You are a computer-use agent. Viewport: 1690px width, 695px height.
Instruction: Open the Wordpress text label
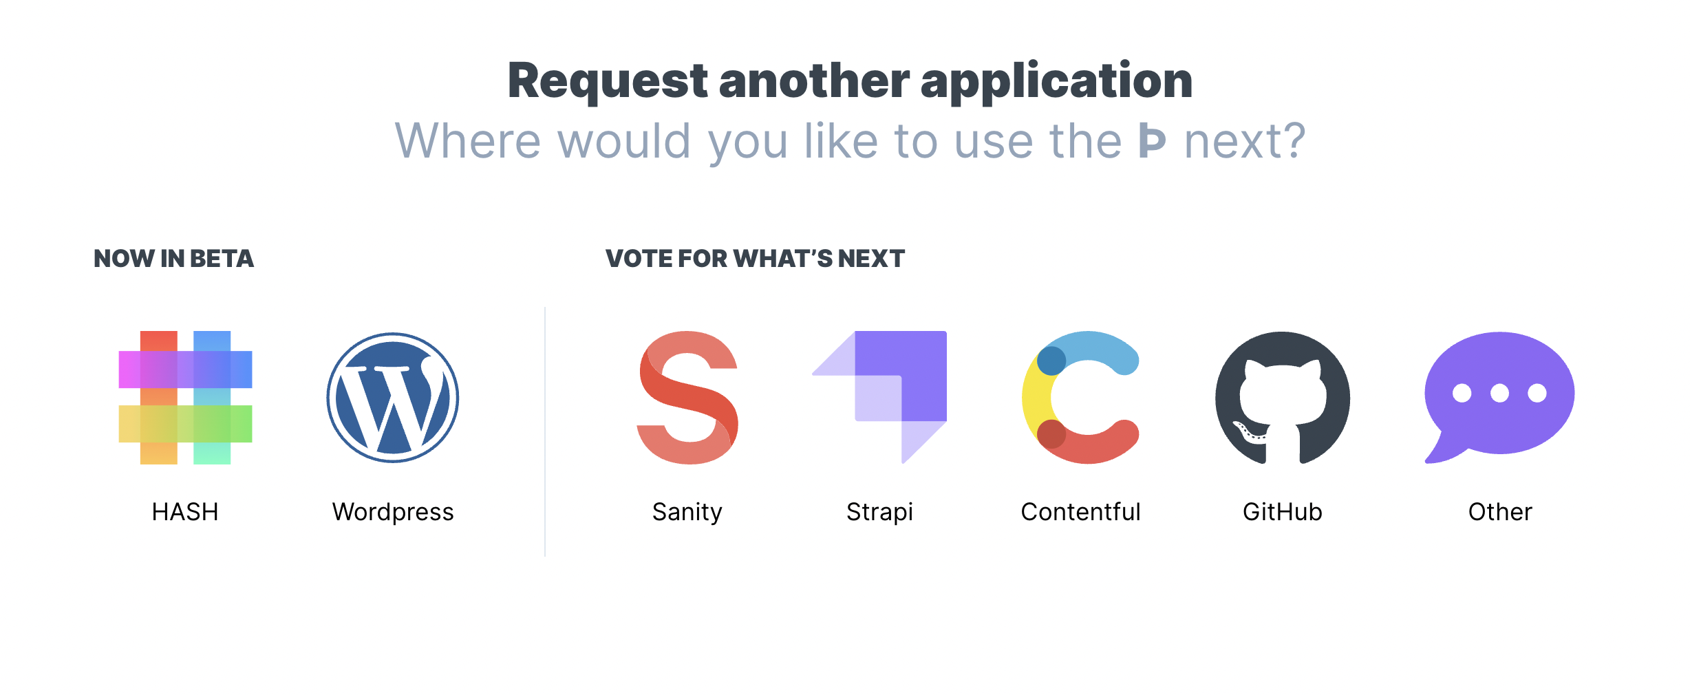click(393, 512)
